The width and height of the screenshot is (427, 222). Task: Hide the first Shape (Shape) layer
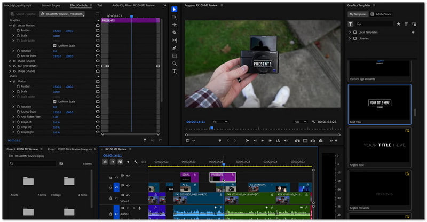point(14,61)
